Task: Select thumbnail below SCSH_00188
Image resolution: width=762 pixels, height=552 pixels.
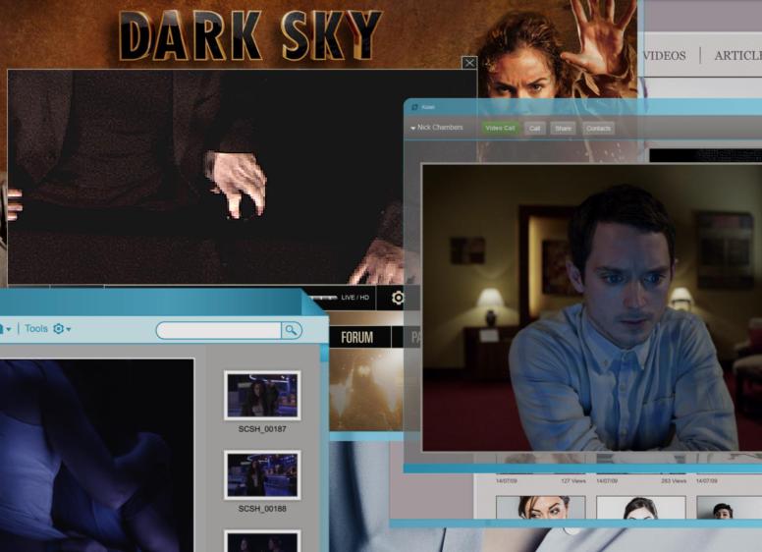Action: tap(262, 541)
